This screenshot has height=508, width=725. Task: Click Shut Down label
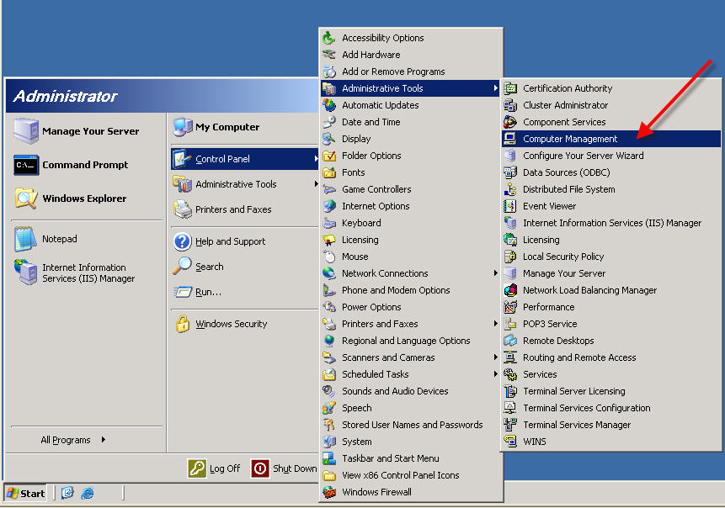(295, 468)
